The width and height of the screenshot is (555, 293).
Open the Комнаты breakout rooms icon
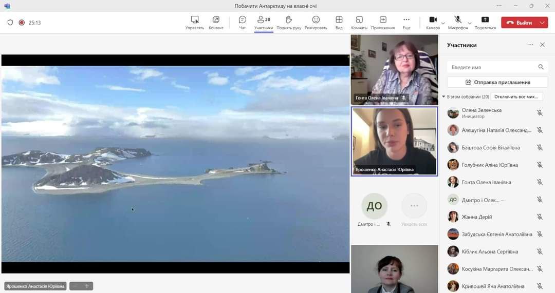(x=359, y=20)
